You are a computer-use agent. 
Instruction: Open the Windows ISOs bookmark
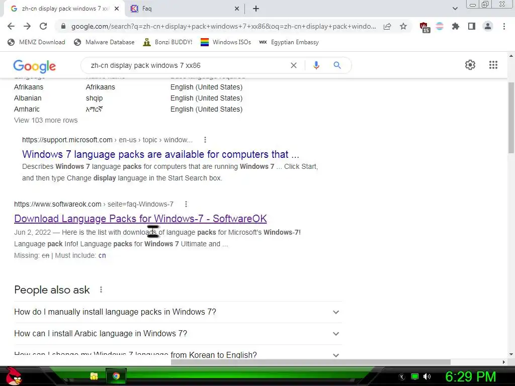click(226, 42)
